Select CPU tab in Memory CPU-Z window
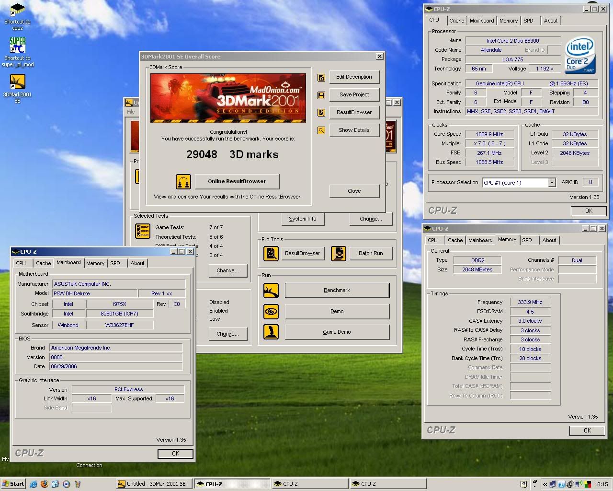The height and width of the screenshot is (491, 613). 432,240
